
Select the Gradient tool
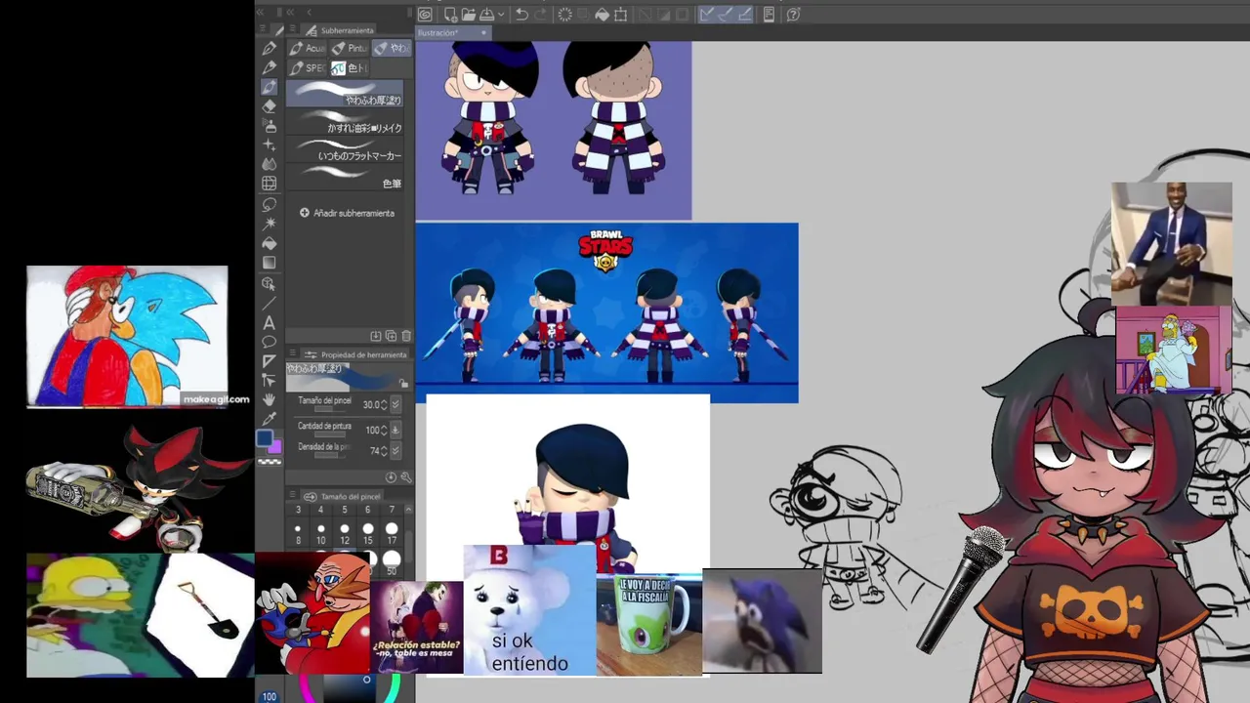(269, 263)
